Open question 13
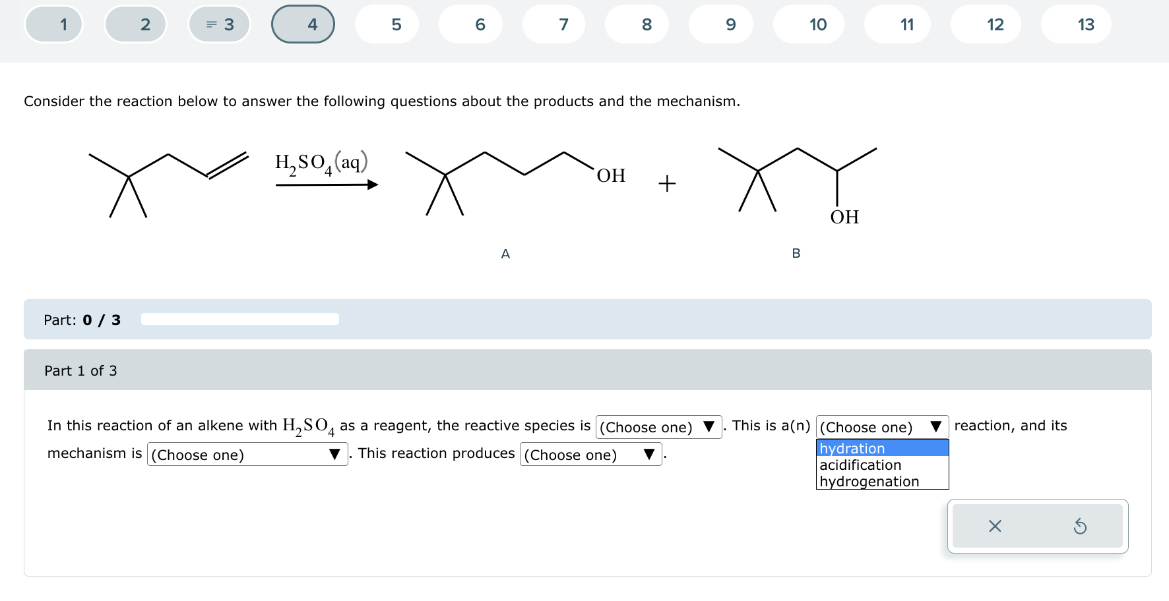Screen dimensions: 1169x601 (x=1076, y=24)
